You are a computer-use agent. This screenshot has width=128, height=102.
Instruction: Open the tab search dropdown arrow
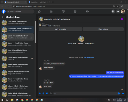(2, 2)
